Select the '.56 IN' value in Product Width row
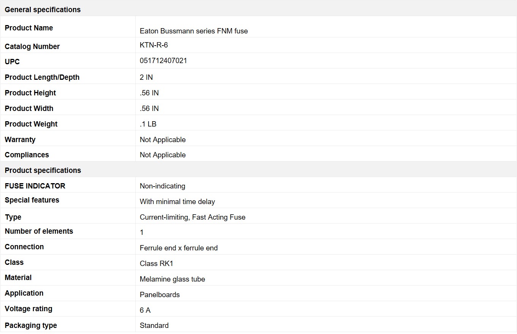 (149, 108)
